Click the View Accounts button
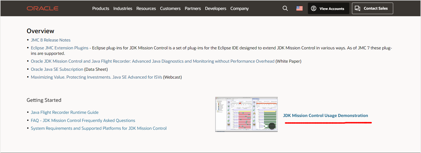Screen dimensions: 421x153 329,8
